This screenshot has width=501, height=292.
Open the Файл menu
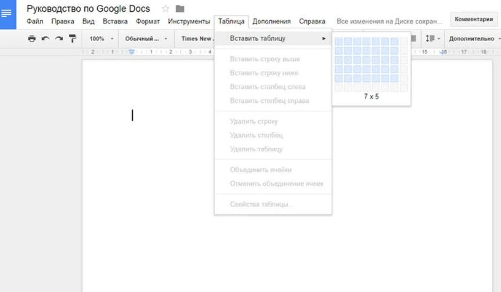pyautogui.click(x=35, y=21)
